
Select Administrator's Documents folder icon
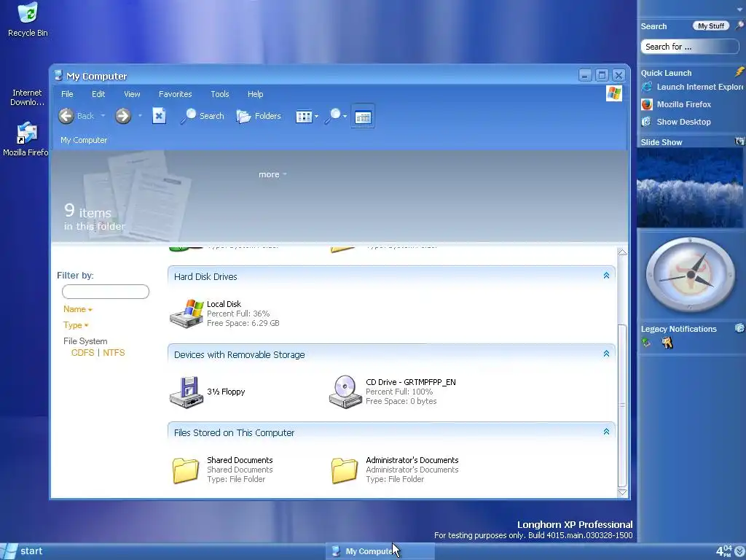345,470
